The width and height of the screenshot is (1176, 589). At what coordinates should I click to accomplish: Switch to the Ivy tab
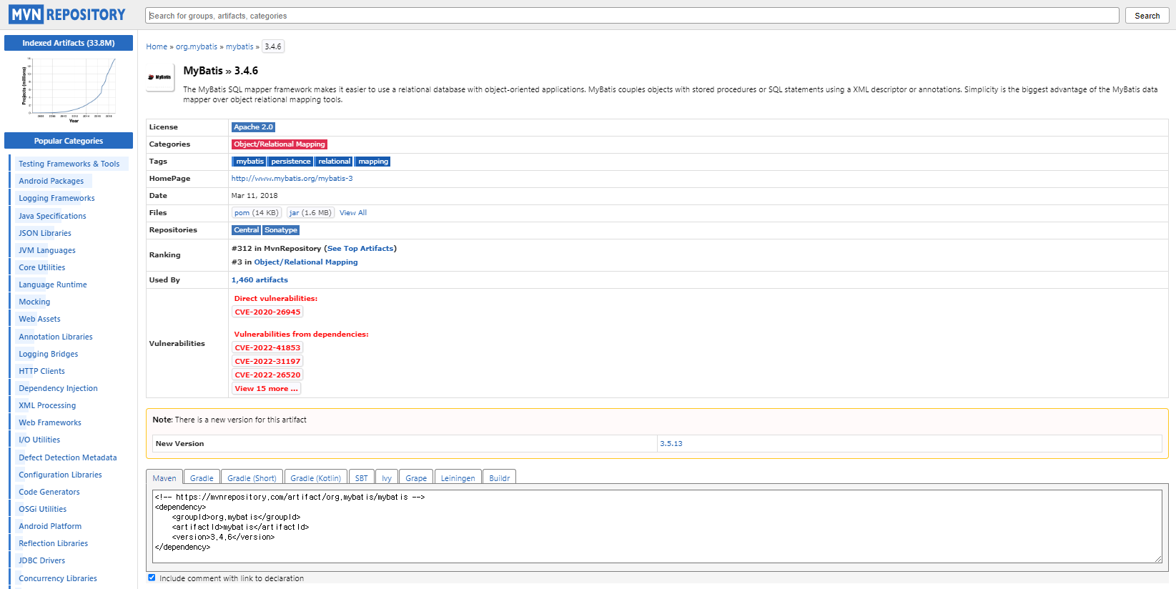(387, 478)
